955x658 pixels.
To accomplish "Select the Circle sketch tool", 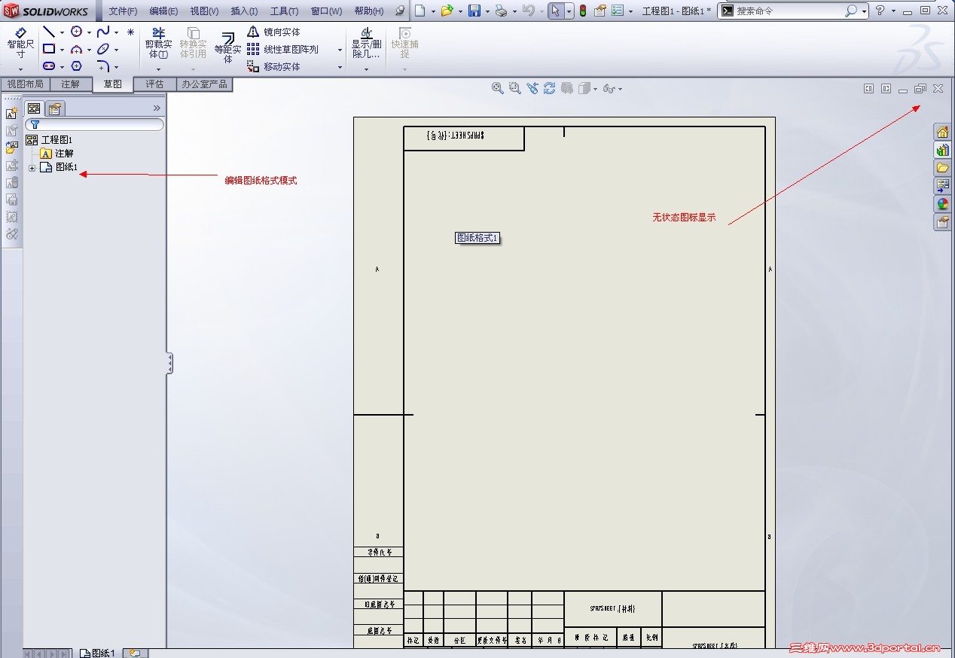I will coord(76,32).
